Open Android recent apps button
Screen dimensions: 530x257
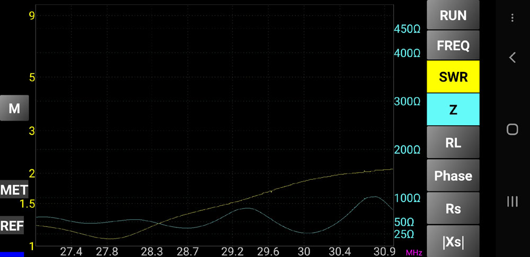click(513, 201)
